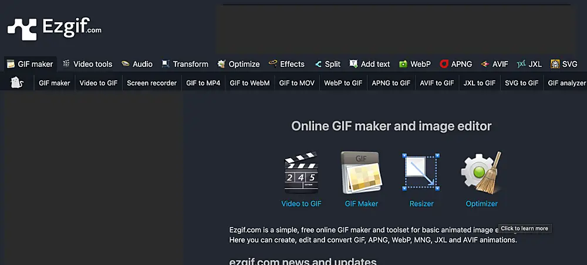The width and height of the screenshot is (587, 265).
Task: Click the cat mascot icon in submenu
Action: pyautogui.click(x=17, y=83)
